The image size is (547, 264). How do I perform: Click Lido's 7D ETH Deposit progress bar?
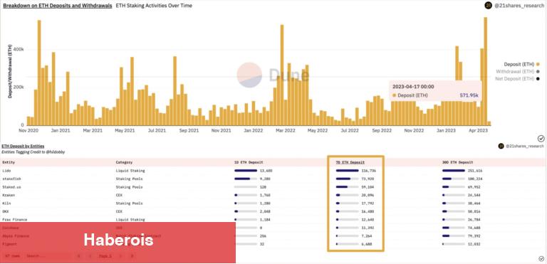pos(347,171)
